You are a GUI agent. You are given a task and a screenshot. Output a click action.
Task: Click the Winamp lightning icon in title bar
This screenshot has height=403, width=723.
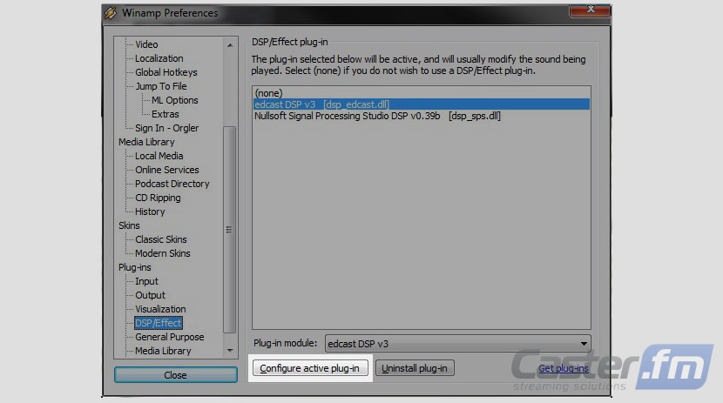pyautogui.click(x=111, y=12)
